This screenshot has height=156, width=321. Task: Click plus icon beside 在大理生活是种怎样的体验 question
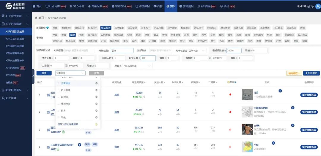coord(79,145)
